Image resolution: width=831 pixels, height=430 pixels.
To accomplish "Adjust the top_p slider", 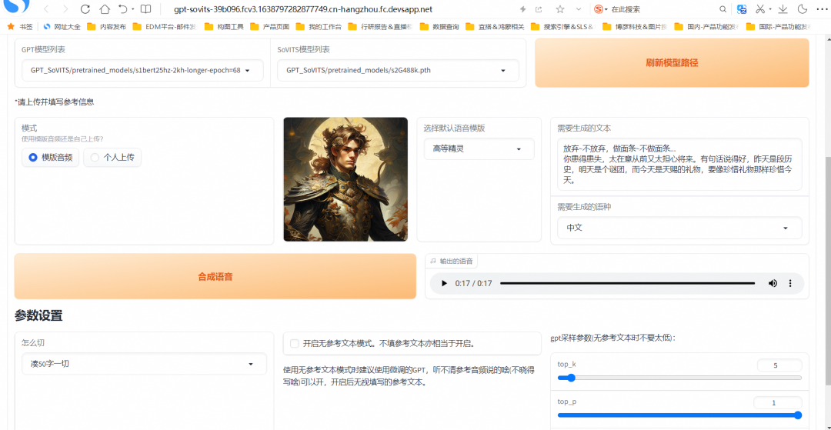I will point(679,415).
